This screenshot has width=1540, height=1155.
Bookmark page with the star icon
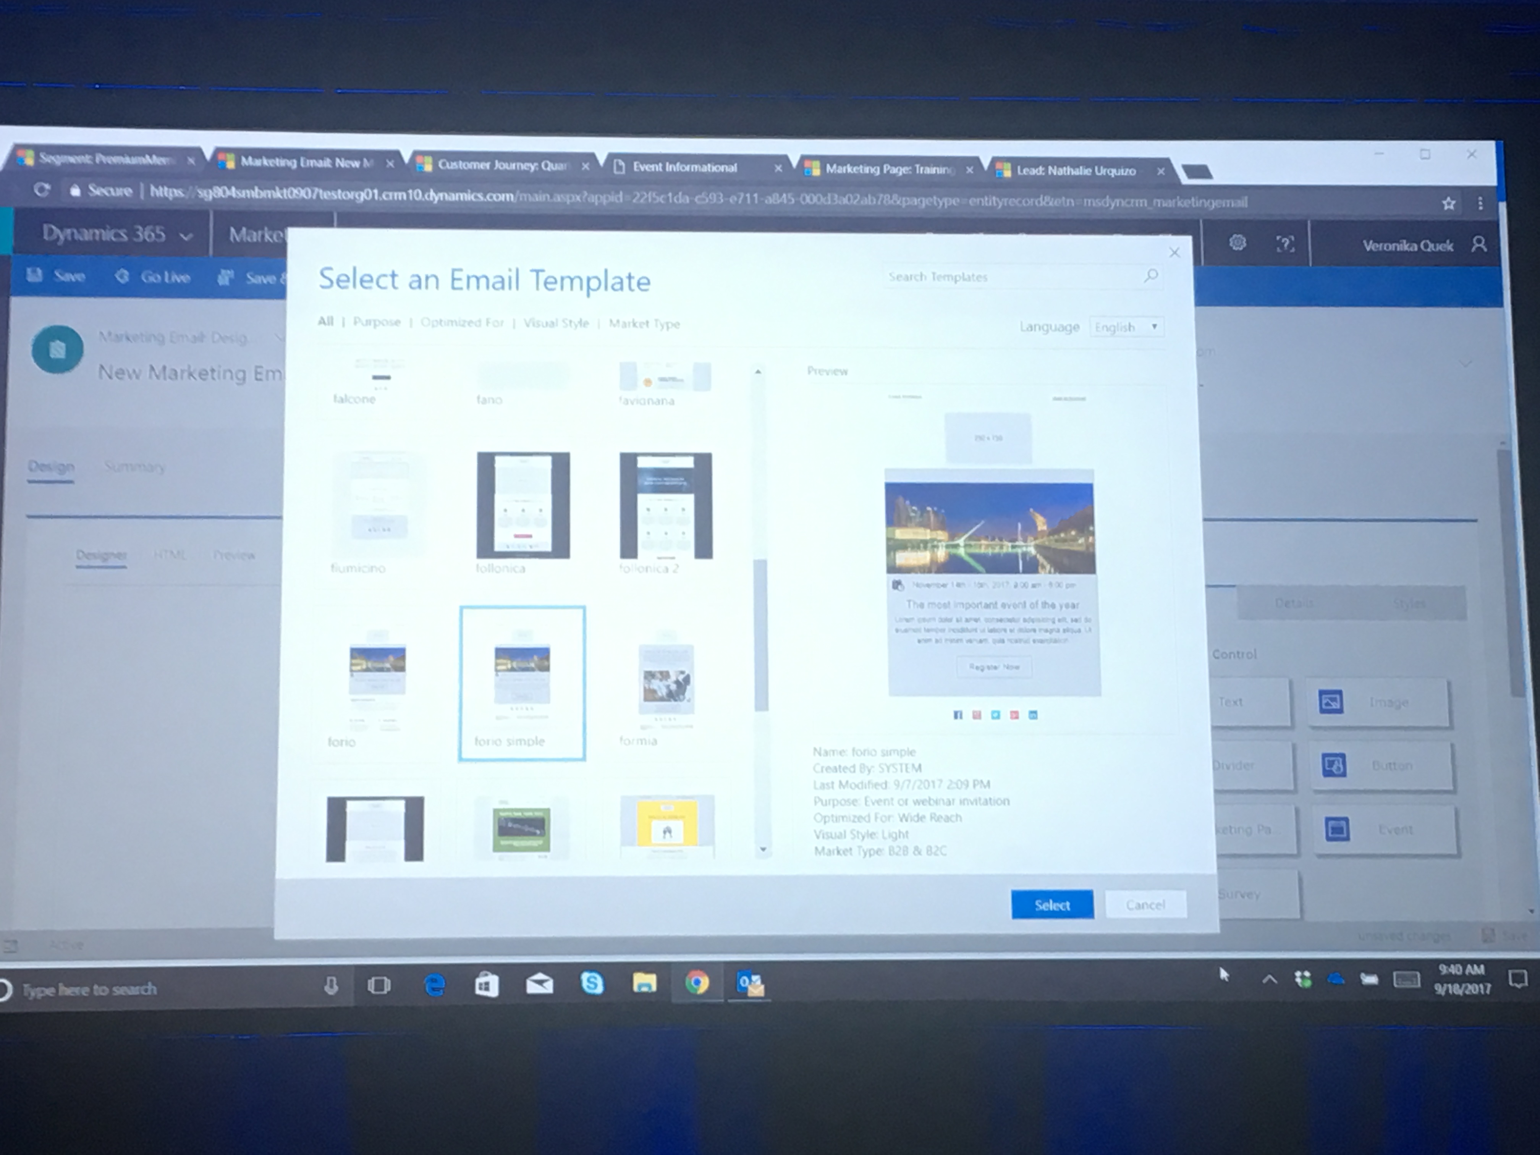1449,203
